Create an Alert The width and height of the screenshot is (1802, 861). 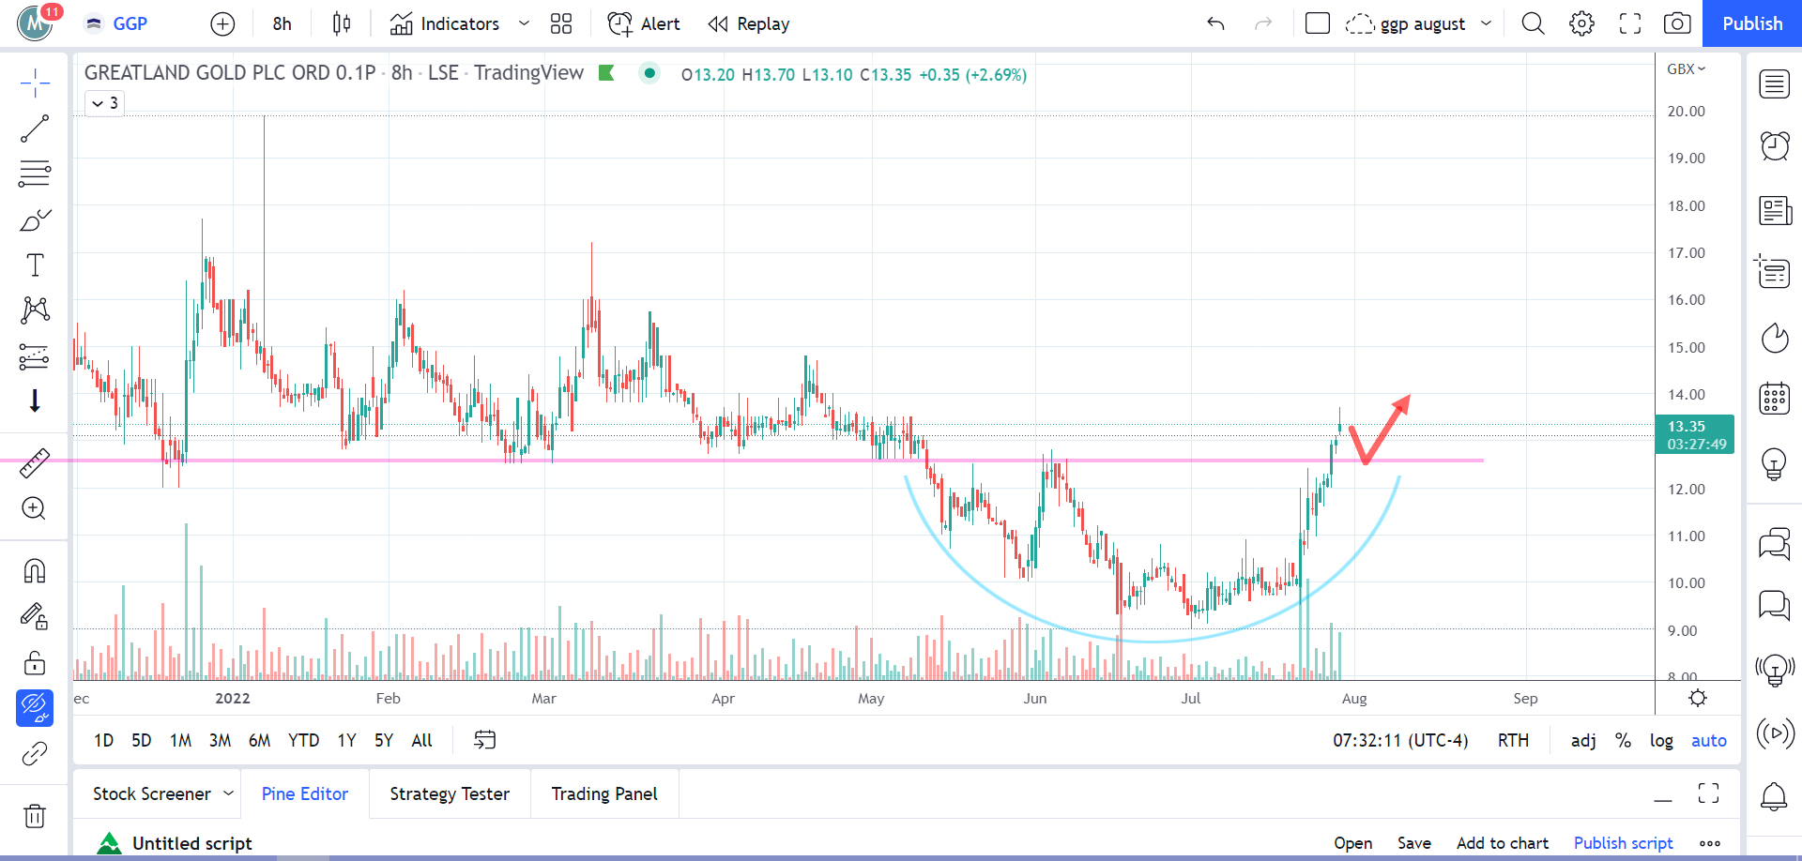tap(644, 23)
